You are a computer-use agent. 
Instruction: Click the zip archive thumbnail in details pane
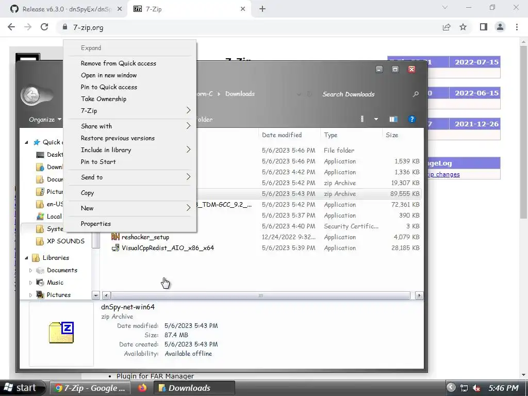click(x=61, y=333)
